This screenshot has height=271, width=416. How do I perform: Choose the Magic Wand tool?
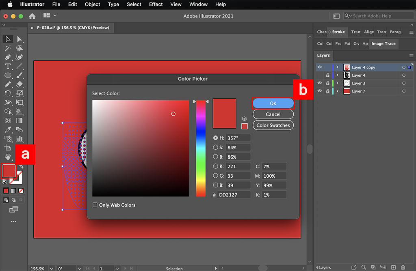coord(8,48)
